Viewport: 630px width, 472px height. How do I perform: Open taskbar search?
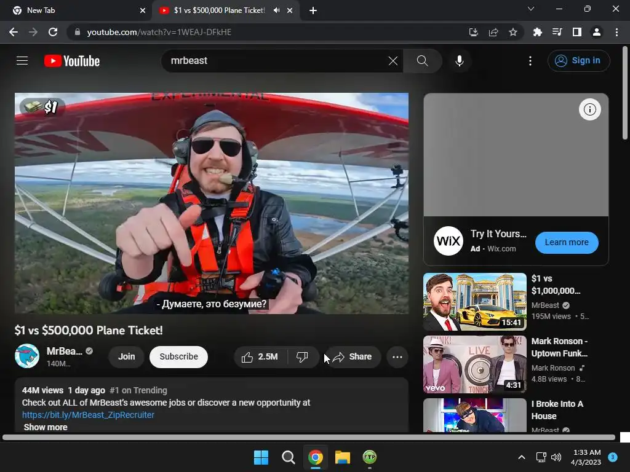tap(288, 457)
